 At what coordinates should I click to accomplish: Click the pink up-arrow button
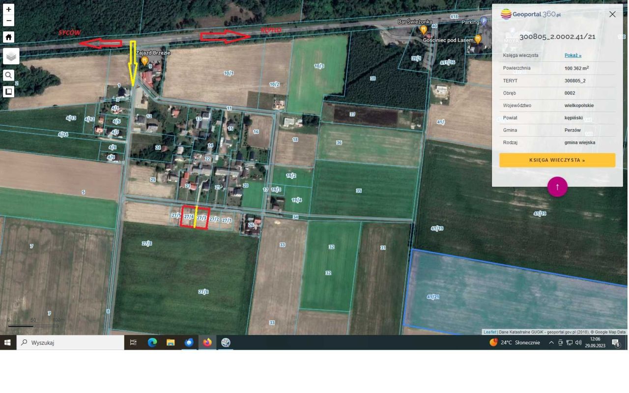(x=557, y=187)
